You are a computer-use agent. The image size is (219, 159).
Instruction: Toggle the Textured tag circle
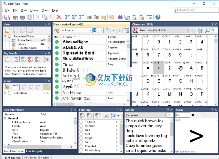(x=81, y=122)
